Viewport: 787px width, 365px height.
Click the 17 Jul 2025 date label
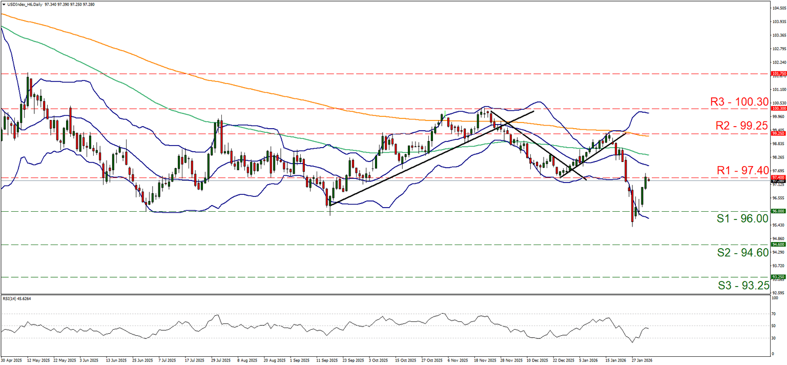point(194,360)
